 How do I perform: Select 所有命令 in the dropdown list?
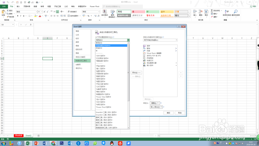pos(111,48)
